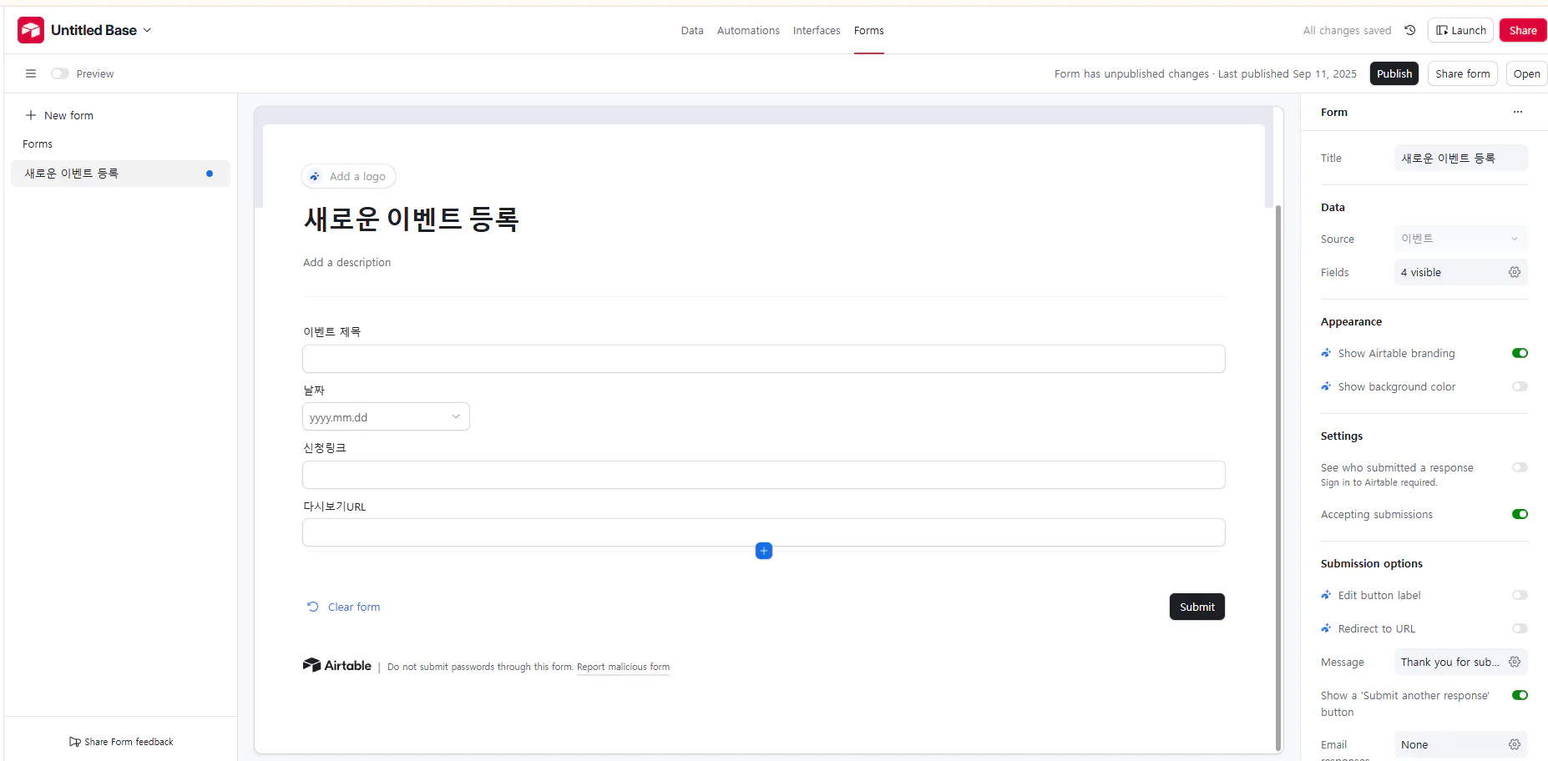
Task: Click the Clear form refresh icon
Action: 313,607
